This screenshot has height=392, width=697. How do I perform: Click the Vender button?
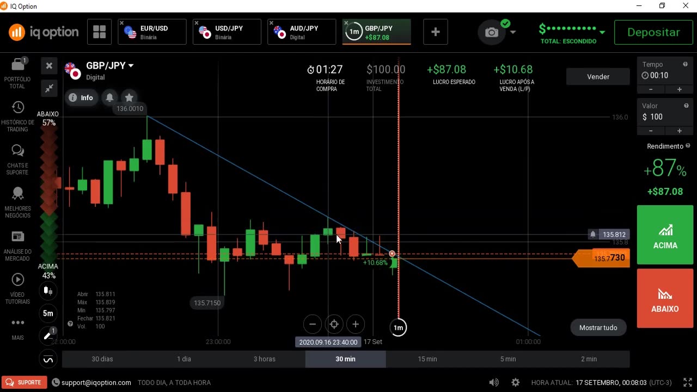tap(598, 77)
